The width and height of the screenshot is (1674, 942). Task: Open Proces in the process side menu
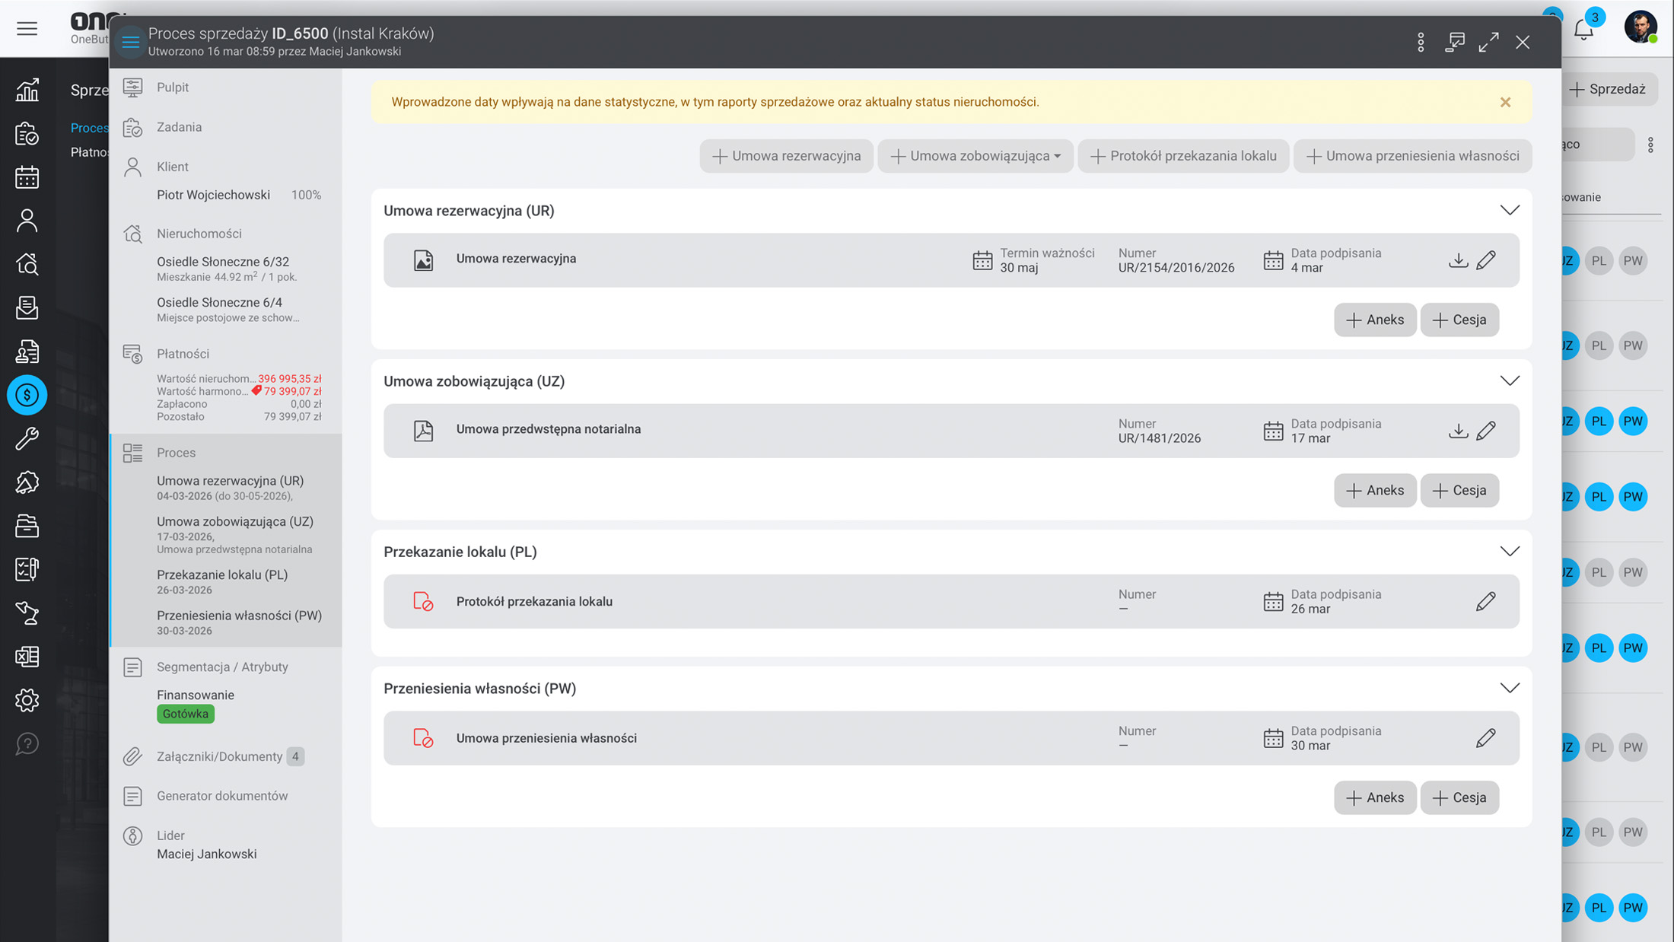point(176,453)
